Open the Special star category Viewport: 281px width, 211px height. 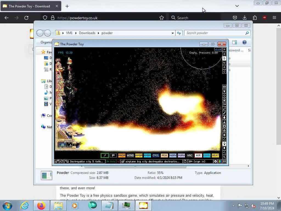224,135
